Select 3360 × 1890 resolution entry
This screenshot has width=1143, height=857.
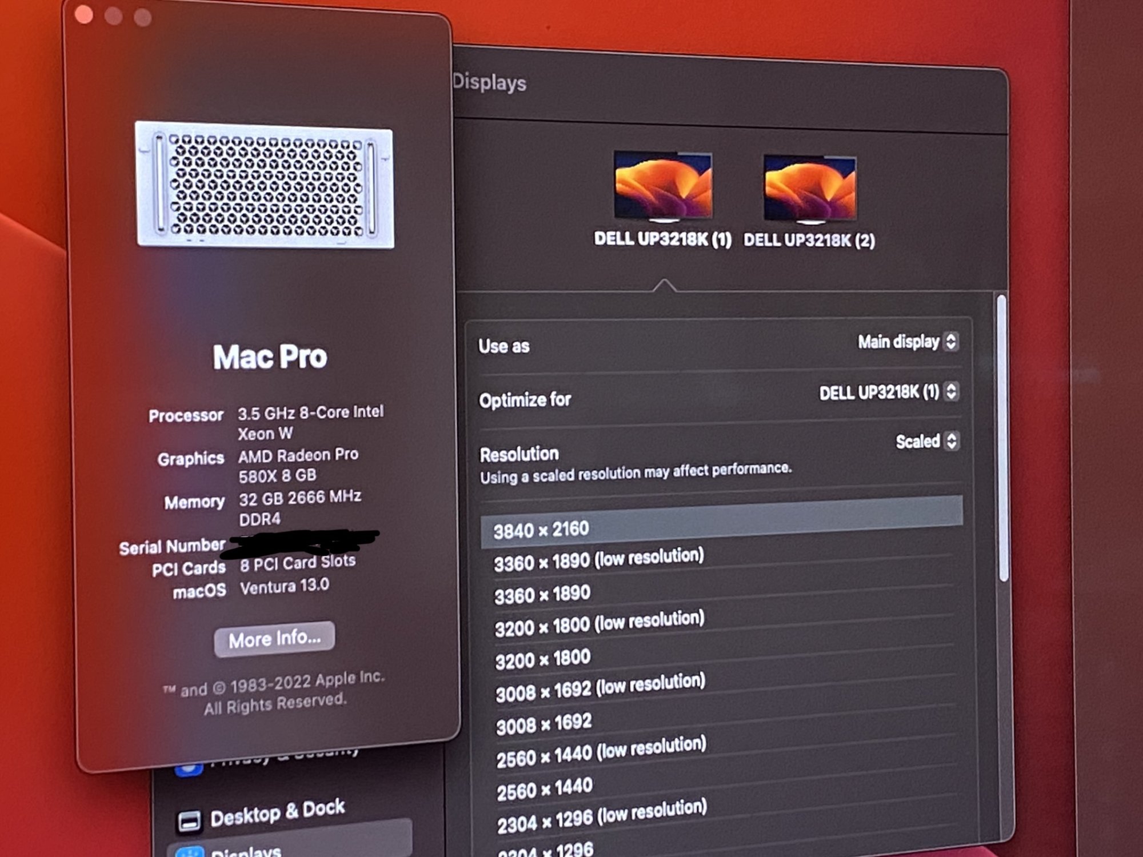tap(542, 594)
